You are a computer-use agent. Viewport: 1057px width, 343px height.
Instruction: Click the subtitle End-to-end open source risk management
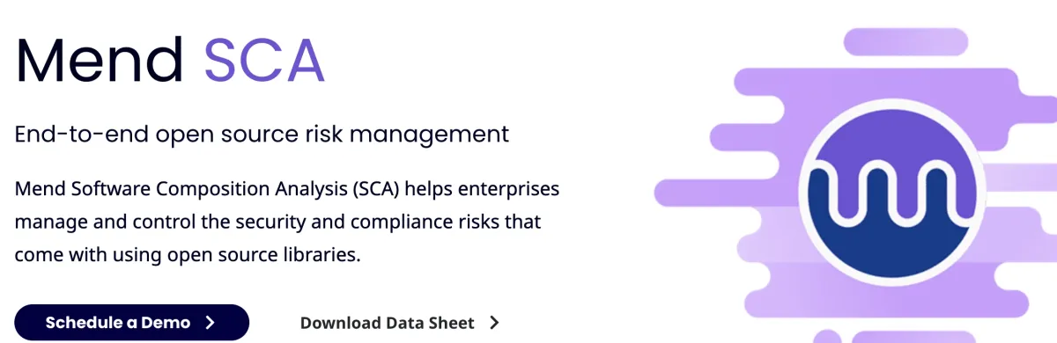pos(262,135)
